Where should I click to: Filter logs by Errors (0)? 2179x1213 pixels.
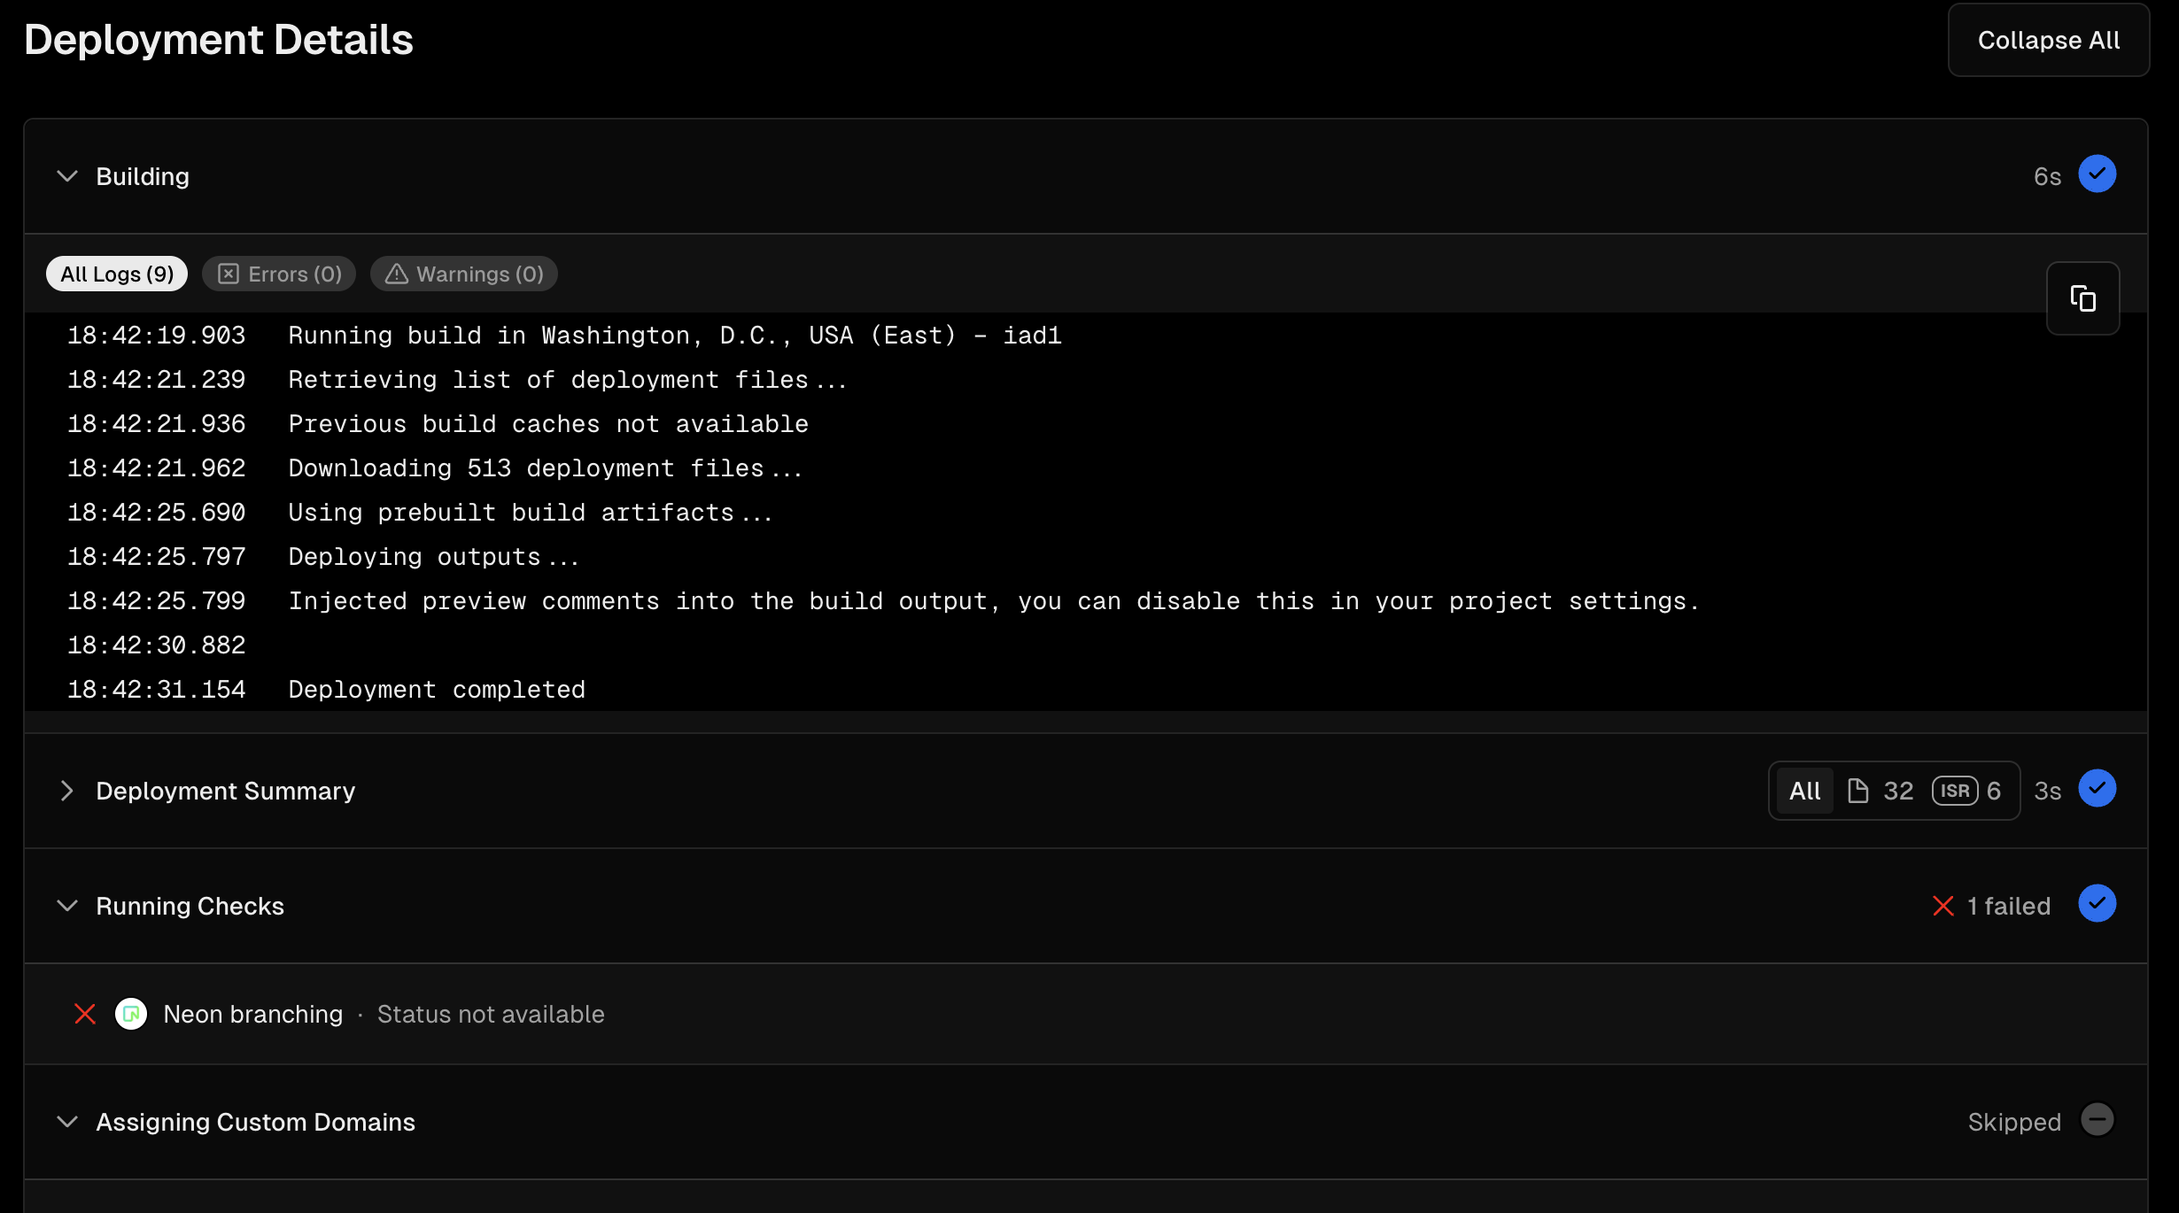coord(279,274)
